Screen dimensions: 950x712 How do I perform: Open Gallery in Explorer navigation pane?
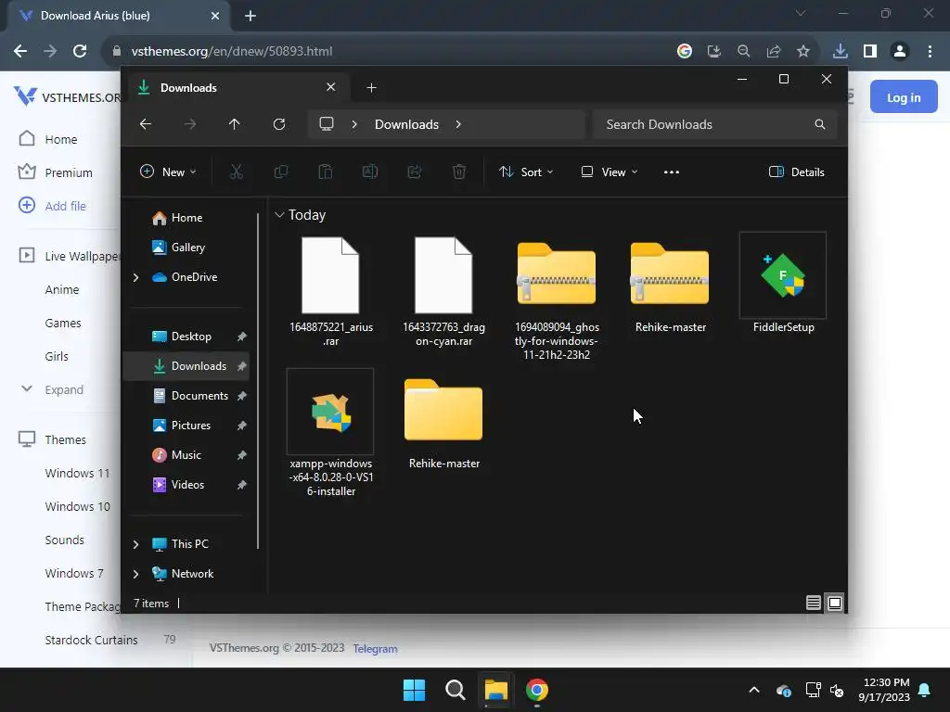(x=187, y=247)
